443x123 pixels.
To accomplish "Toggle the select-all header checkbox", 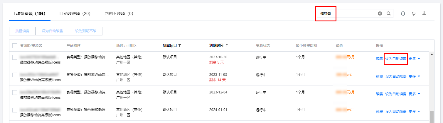I will (x=15, y=46).
